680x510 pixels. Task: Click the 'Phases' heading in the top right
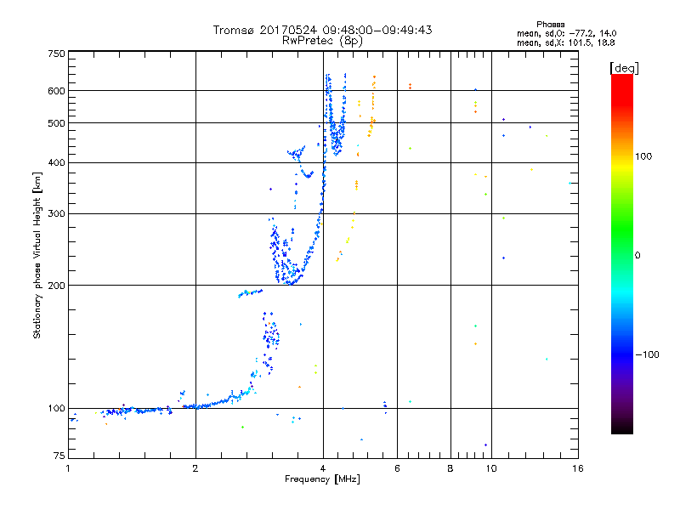[550, 25]
